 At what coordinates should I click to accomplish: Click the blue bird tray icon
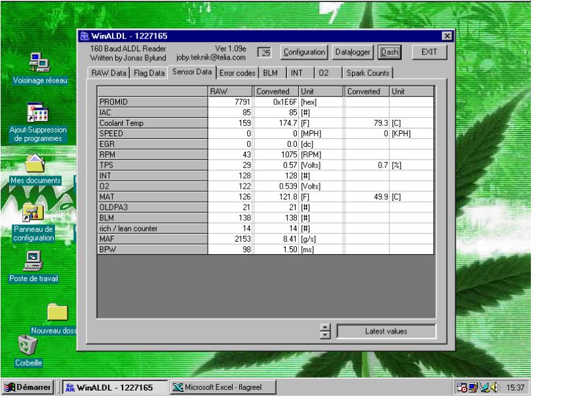click(x=484, y=387)
